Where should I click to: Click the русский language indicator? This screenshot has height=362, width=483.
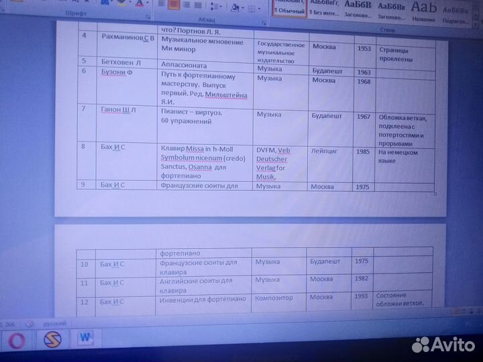tap(55, 322)
